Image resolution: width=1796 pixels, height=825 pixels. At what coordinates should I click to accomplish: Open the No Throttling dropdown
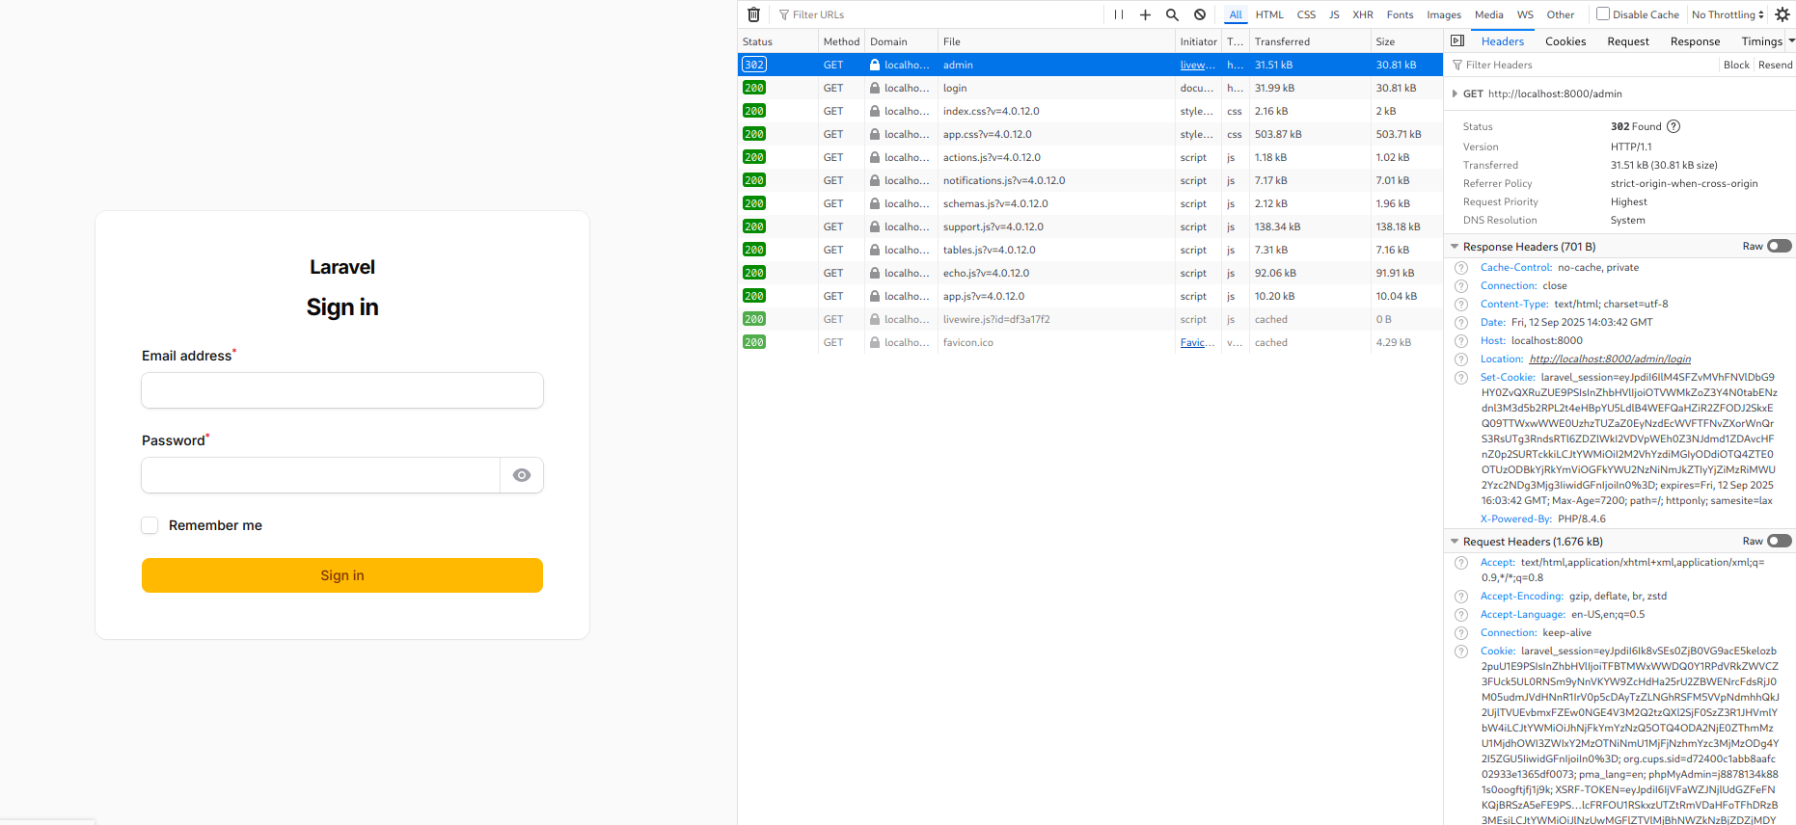point(1728,14)
